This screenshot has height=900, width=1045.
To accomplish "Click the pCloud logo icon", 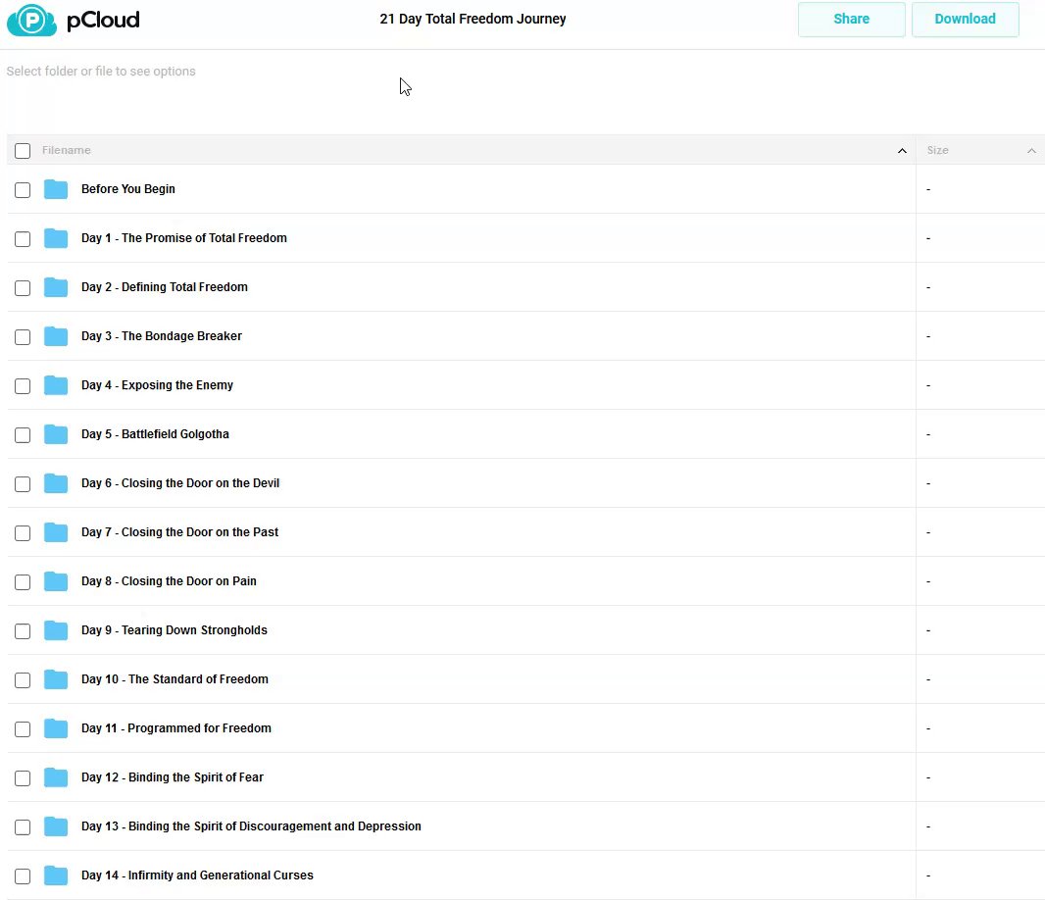I will pos(31,20).
